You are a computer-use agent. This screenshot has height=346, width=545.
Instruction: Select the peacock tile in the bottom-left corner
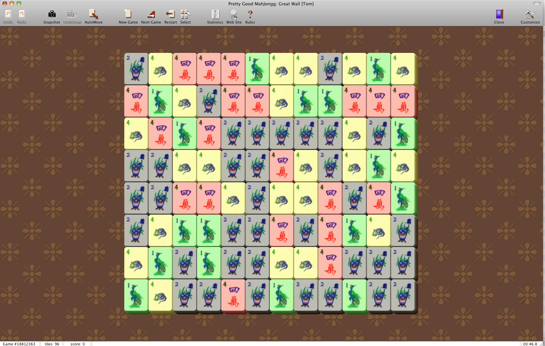click(136, 295)
